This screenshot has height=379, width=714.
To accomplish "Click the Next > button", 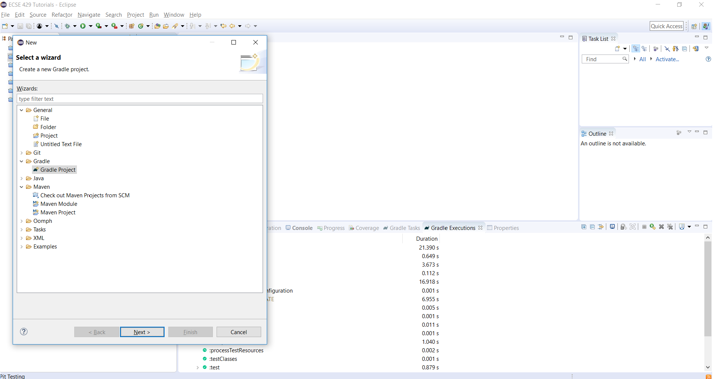I will 142,332.
